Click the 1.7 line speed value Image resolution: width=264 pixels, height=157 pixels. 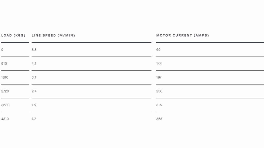pos(34,119)
